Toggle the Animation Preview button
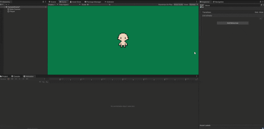Image resolution: width=264 pixels, height=129 pixels. 3,79
